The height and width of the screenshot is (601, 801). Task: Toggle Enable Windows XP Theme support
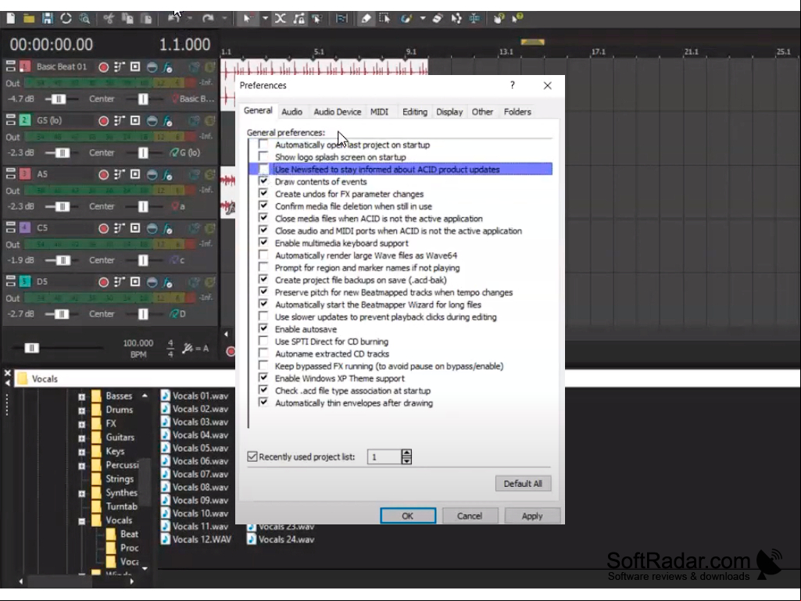click(263, 377)
